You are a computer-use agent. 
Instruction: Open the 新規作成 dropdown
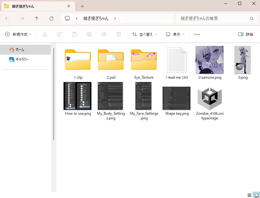(18, 34)
